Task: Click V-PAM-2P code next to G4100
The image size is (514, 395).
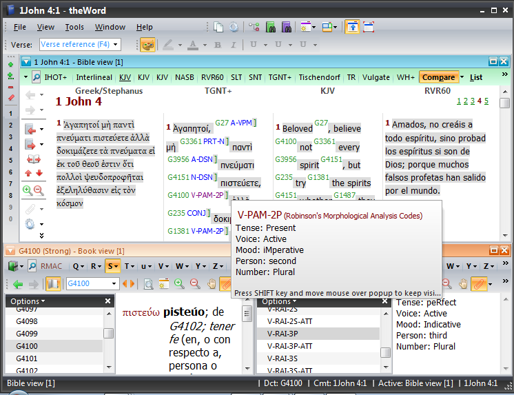Action: point(207,195)
